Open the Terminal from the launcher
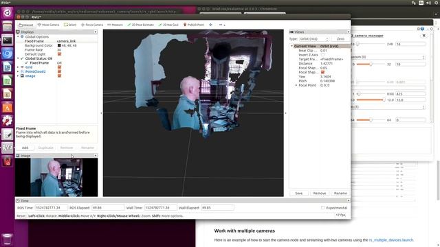The width and height of the screenshot is (440, 247). pyautogui.click(x=8, y=40)
